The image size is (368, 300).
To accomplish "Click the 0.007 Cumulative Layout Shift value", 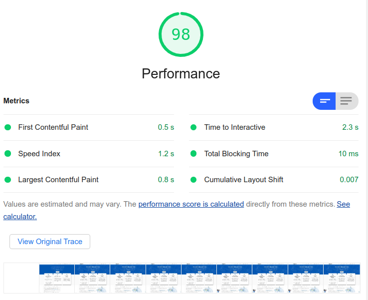I will [349, 180].
